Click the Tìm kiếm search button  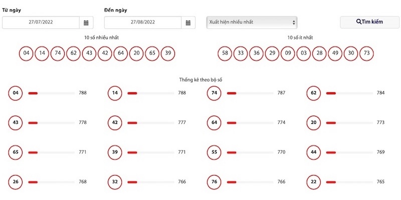pos(369,22)
